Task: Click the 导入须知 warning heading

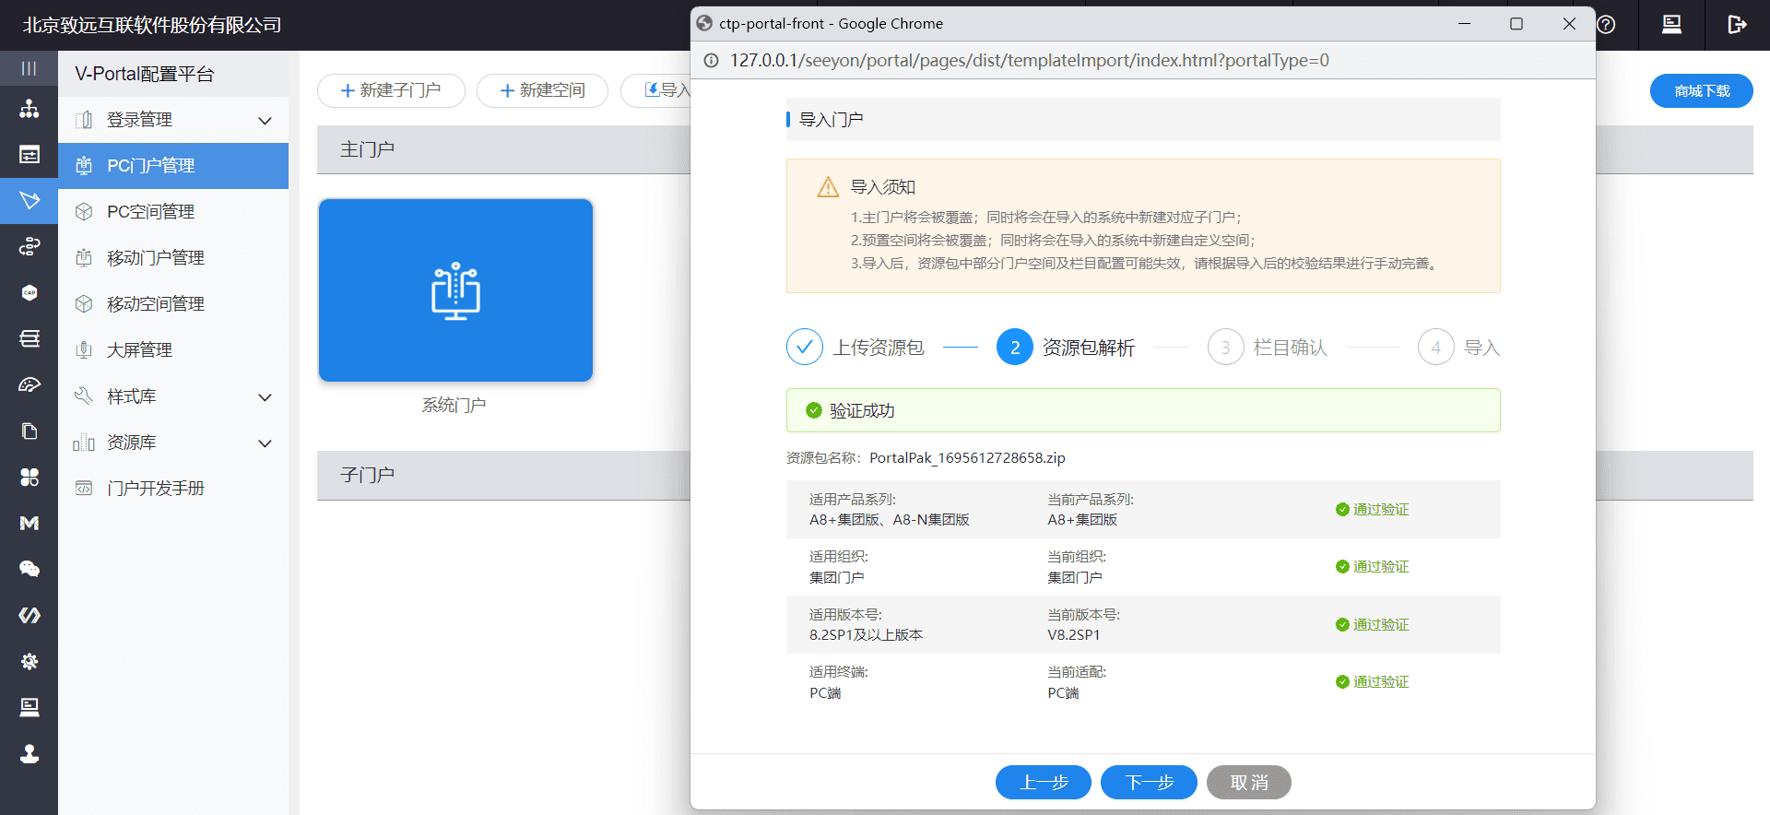Action: click(882, 187)
